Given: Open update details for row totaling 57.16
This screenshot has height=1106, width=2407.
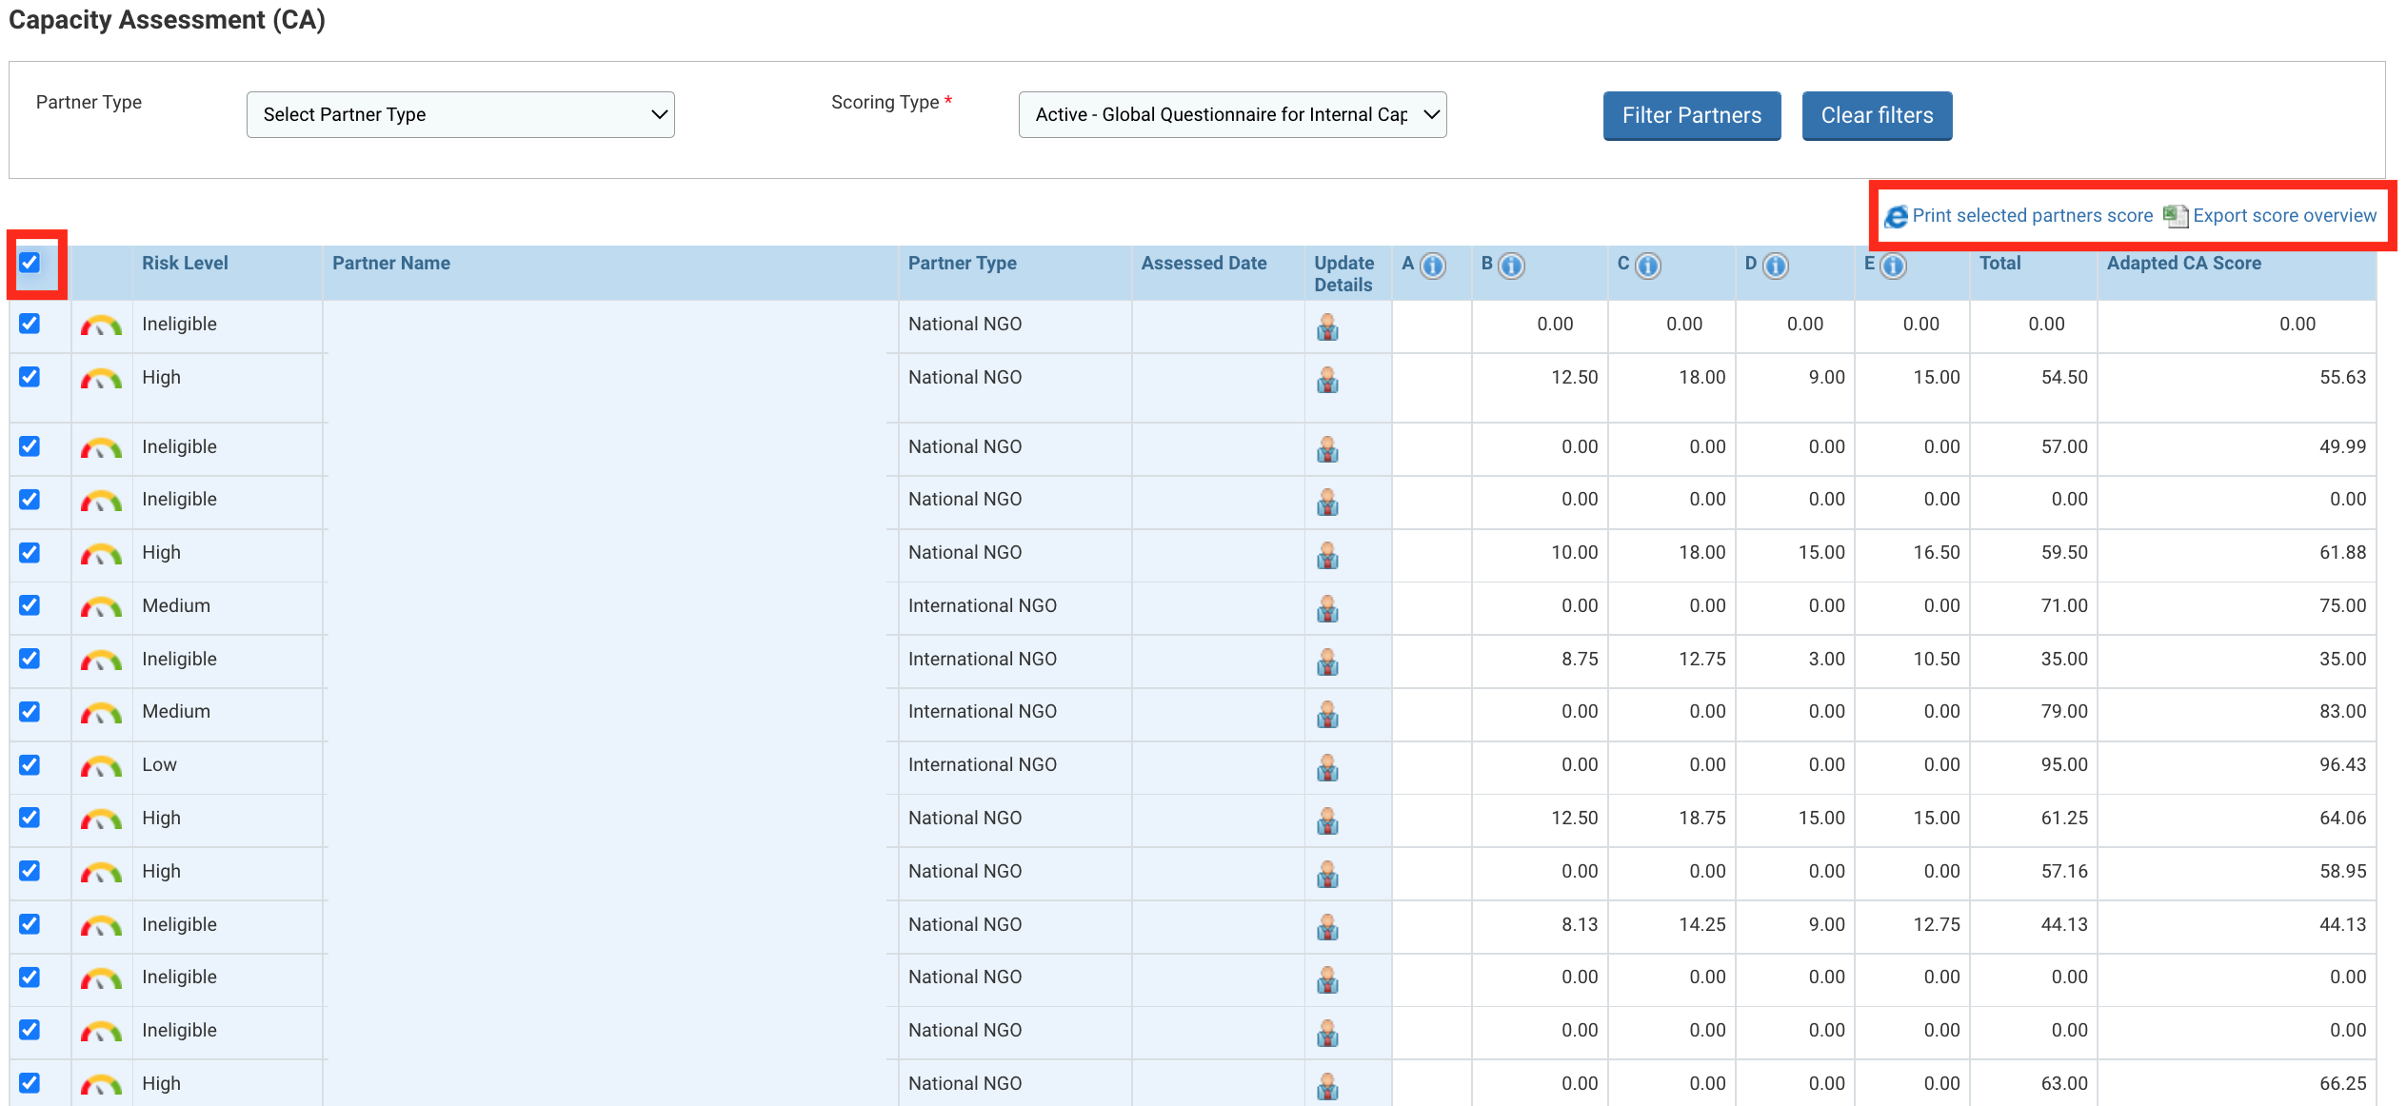Looking at the screenshot, I should pos(1327,875).
